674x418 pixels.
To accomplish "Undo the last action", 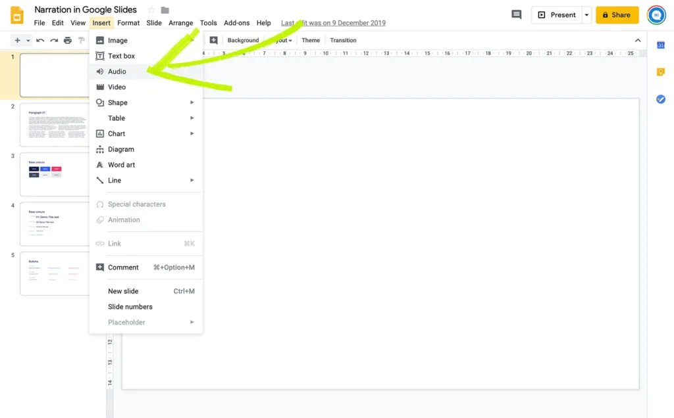I will pyautogui.click(x=40, y=40).
